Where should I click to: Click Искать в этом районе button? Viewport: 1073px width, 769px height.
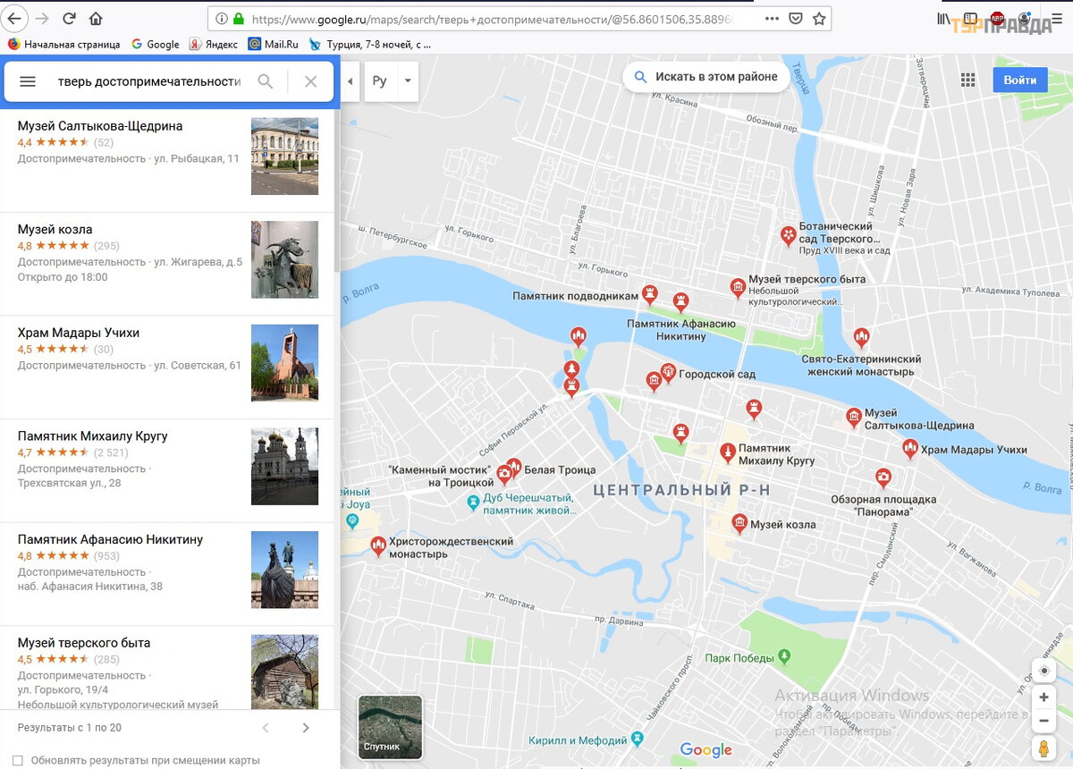(x=706, y=77)
